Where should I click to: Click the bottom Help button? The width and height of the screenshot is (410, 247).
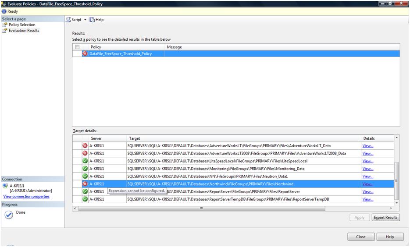click(390, 237)
